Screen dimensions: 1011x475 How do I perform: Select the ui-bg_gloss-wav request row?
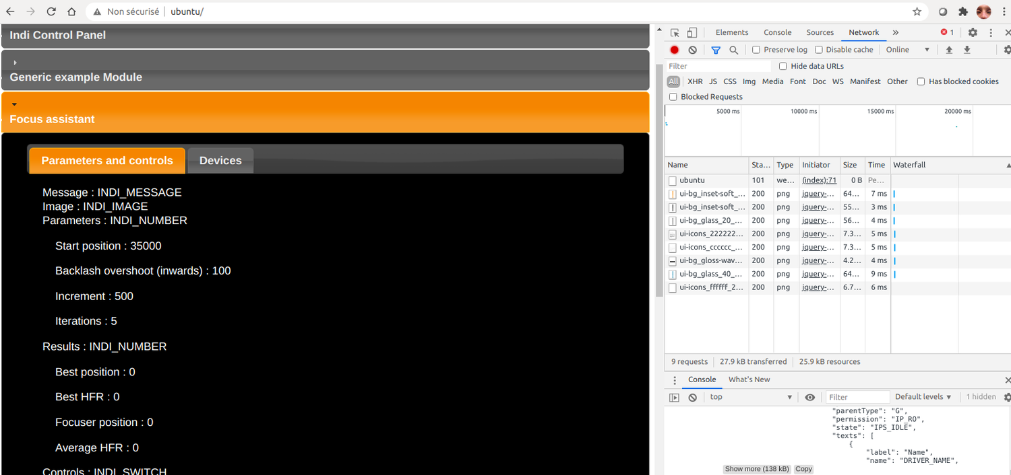click(x=837, y=261)
